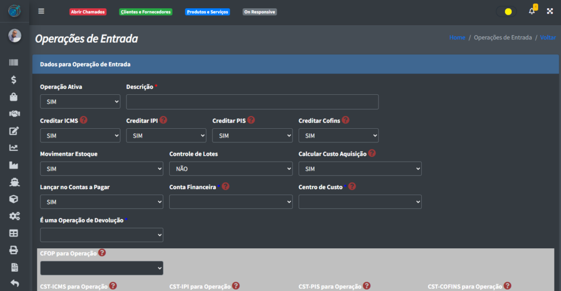The width and height of the screenshot is (561, 291).
Task: Click the Abrir Chamados shortcut
Action: pyautogui.click(x=88, y=12)
